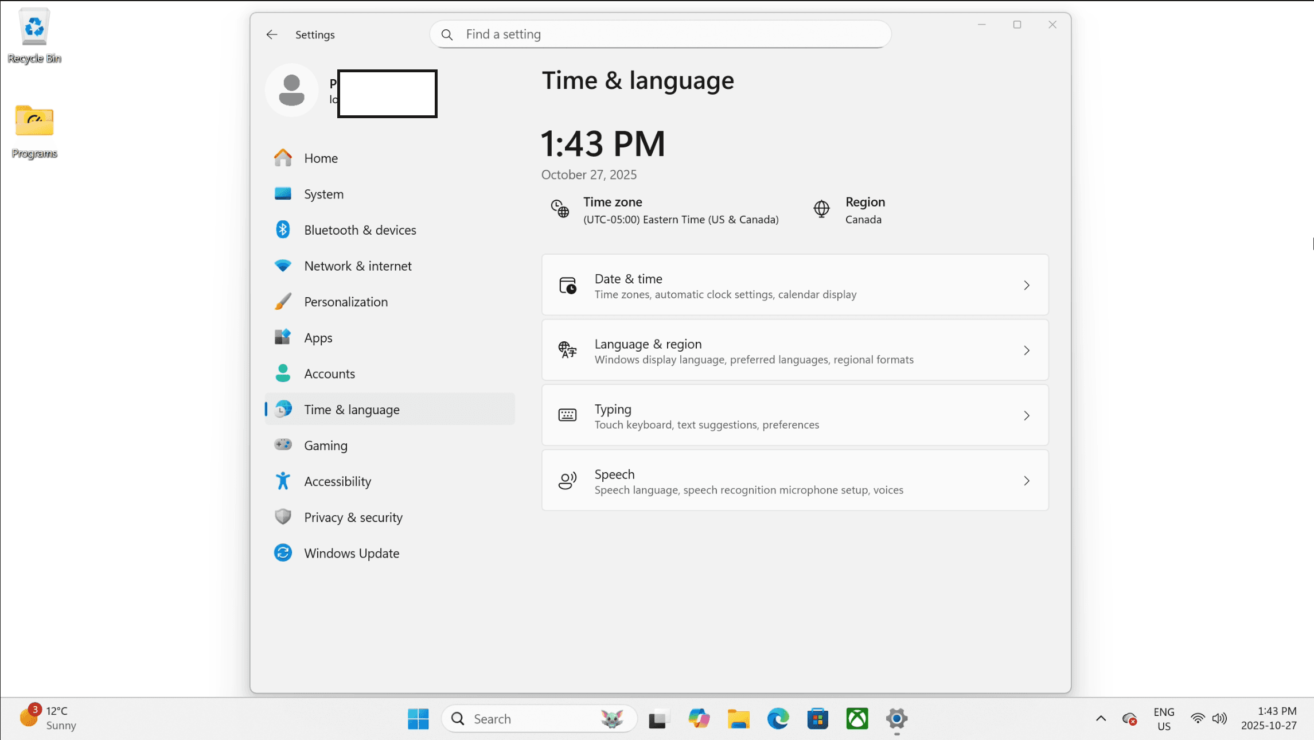Expand Date & time settings chevron

(x=1027, y=285)
